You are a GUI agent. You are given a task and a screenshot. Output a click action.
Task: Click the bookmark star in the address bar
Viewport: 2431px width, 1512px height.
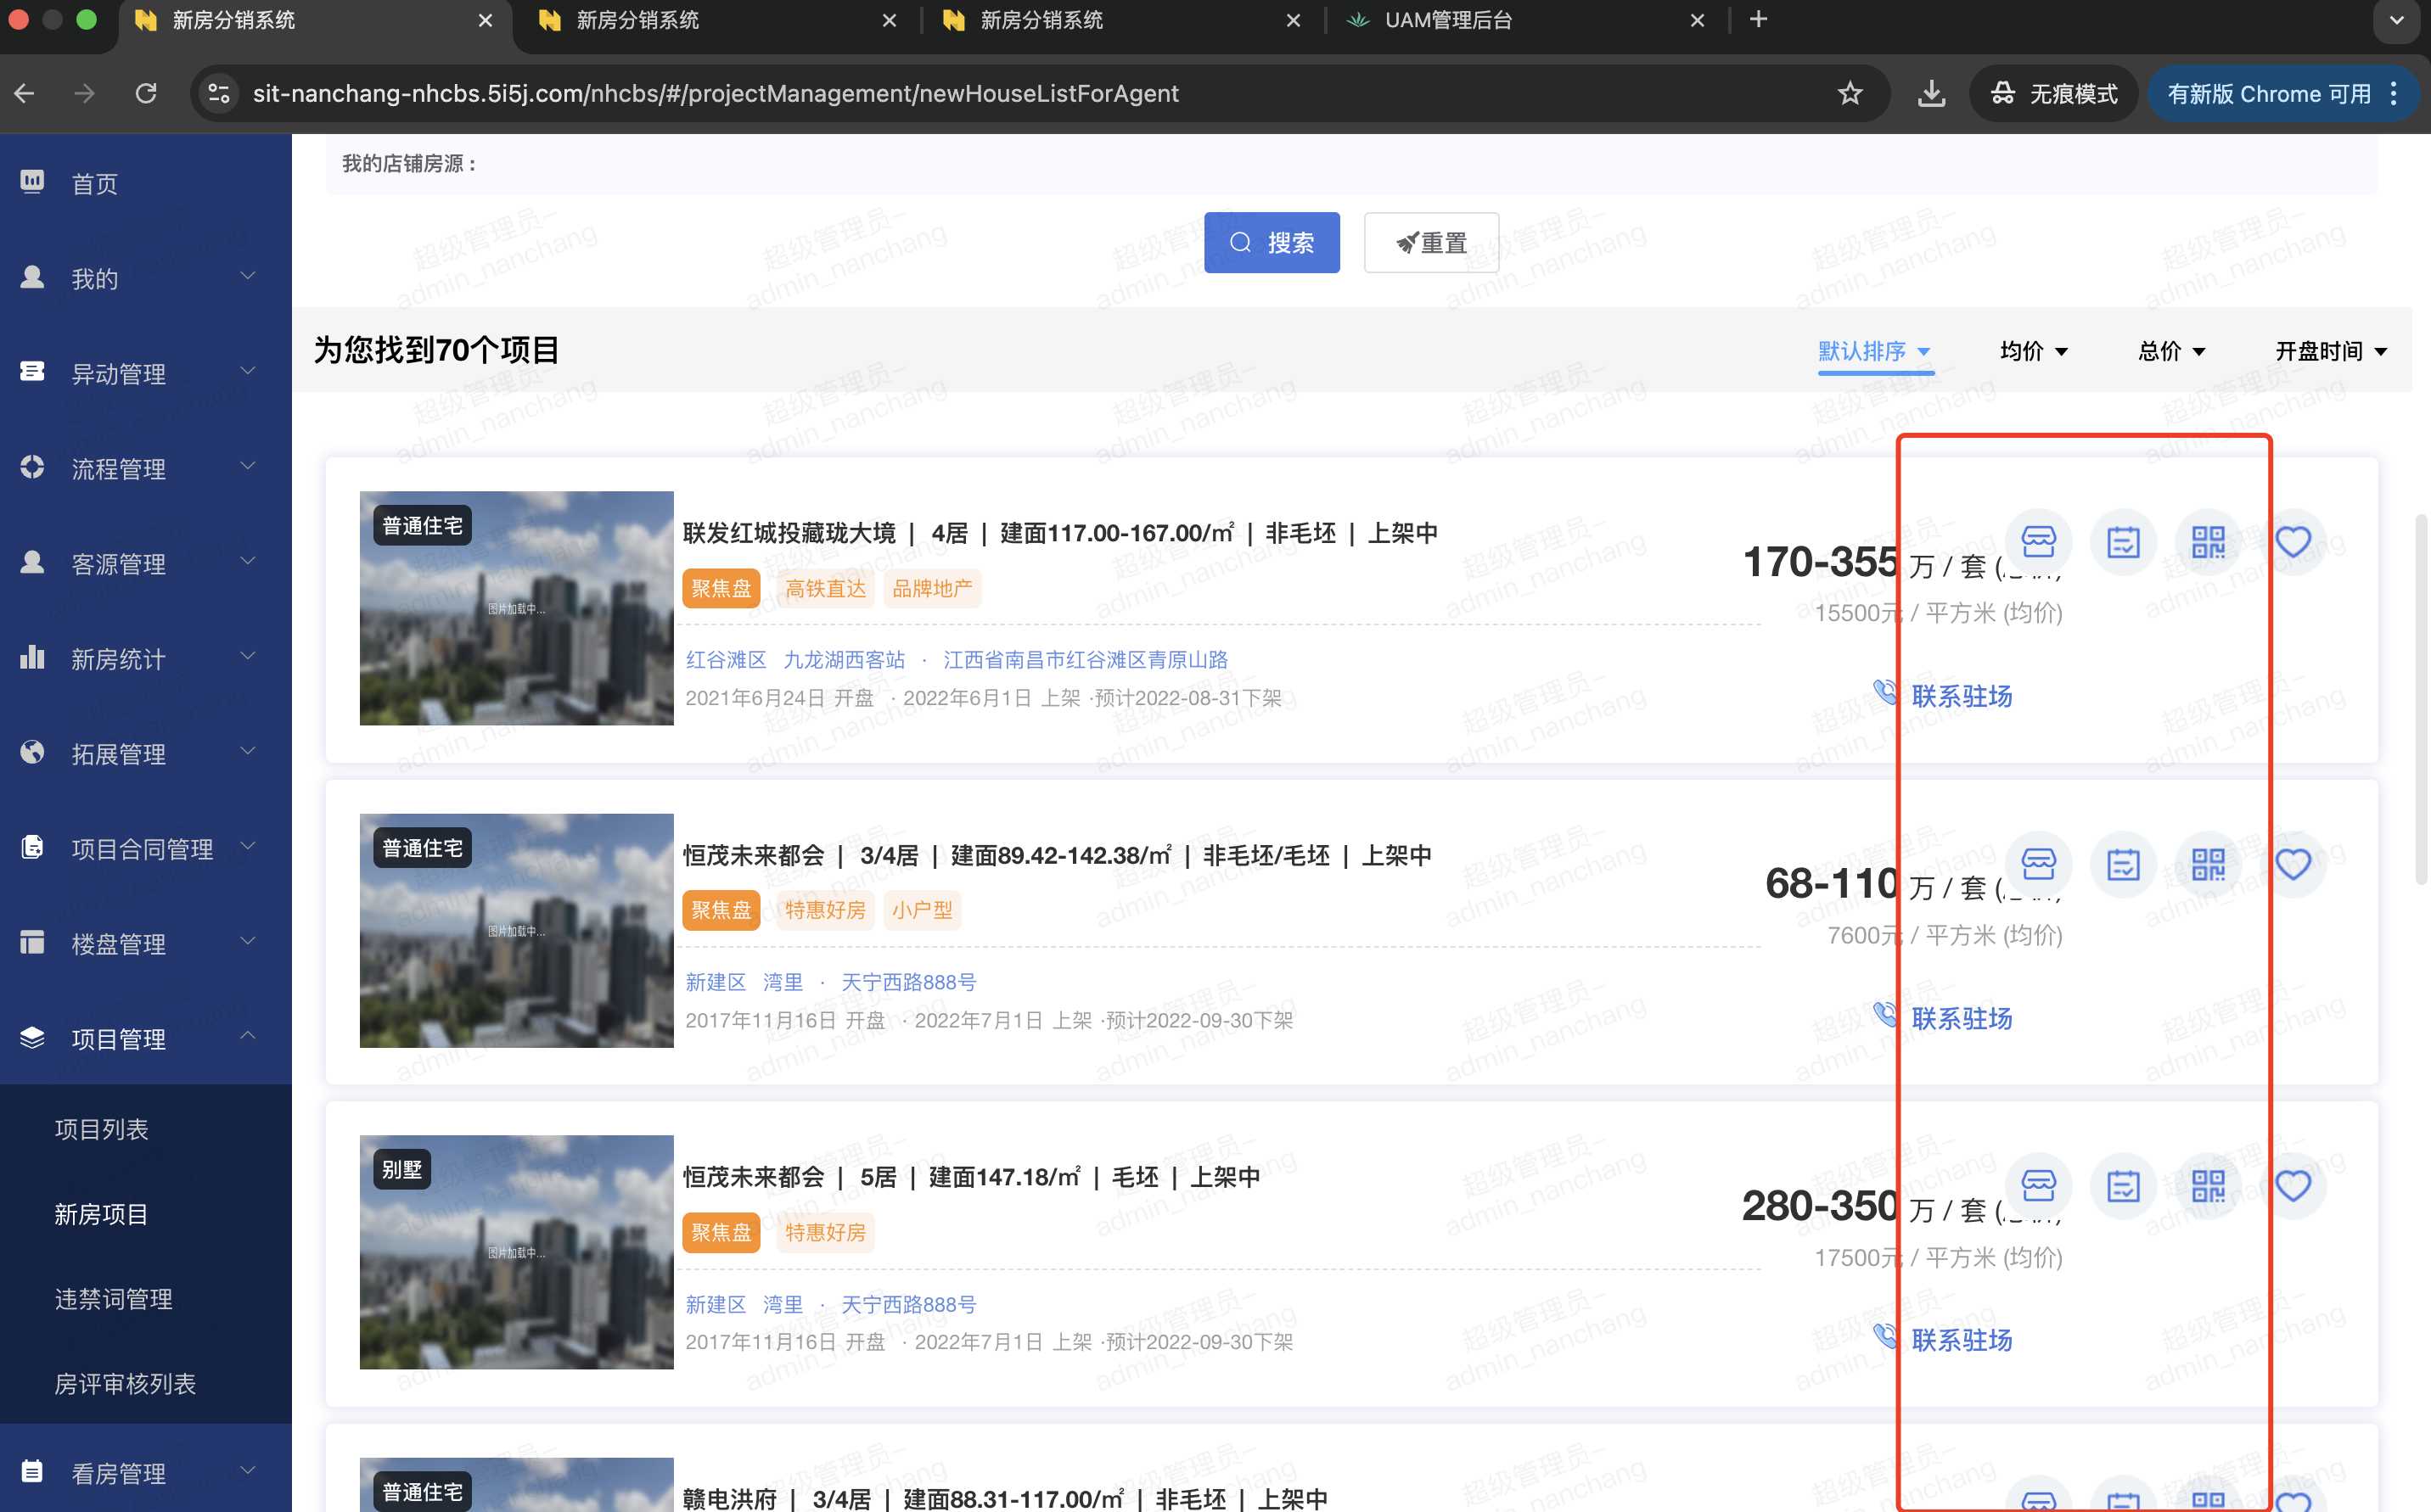[x=1850, y=93]
